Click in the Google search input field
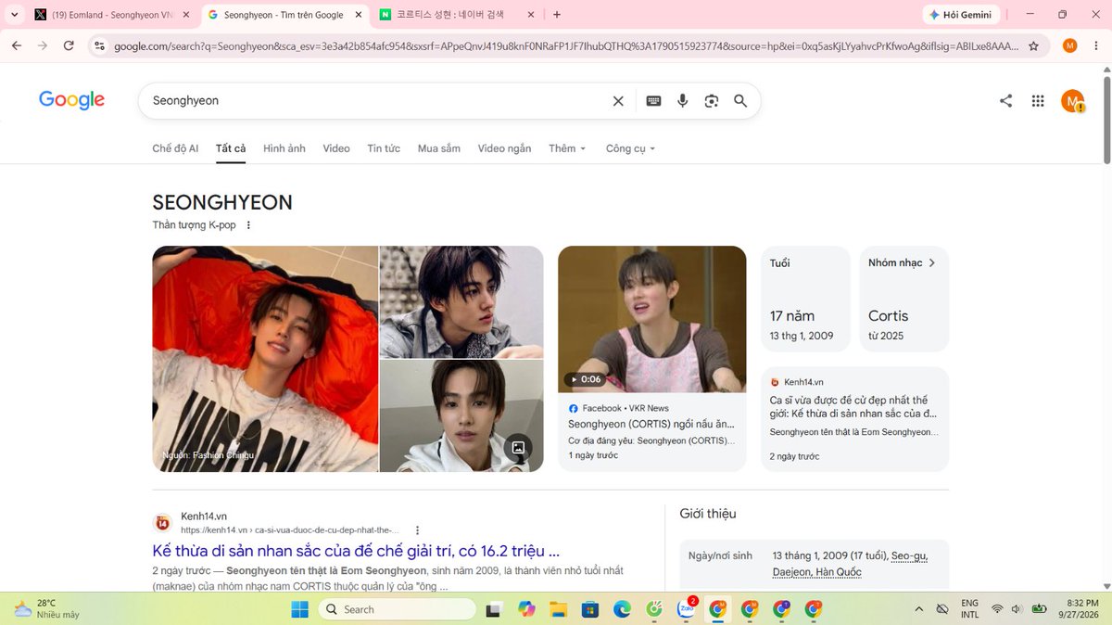This screenshot has height=625, width=1112. 375,101
